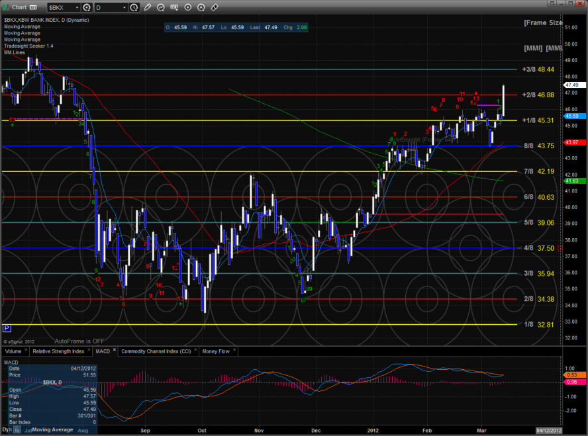Switch to Relative Strength Index tab
The width and height of the screenshot is (588, 436).
(59, 351)
